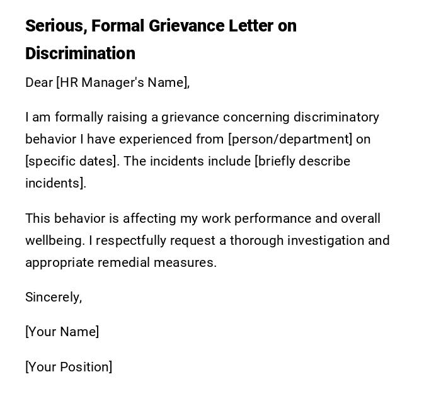Select the [Your Name] placeholder

click(62, 332)
